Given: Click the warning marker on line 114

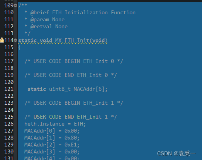Looking at the screenshot, I should [2, 40].
